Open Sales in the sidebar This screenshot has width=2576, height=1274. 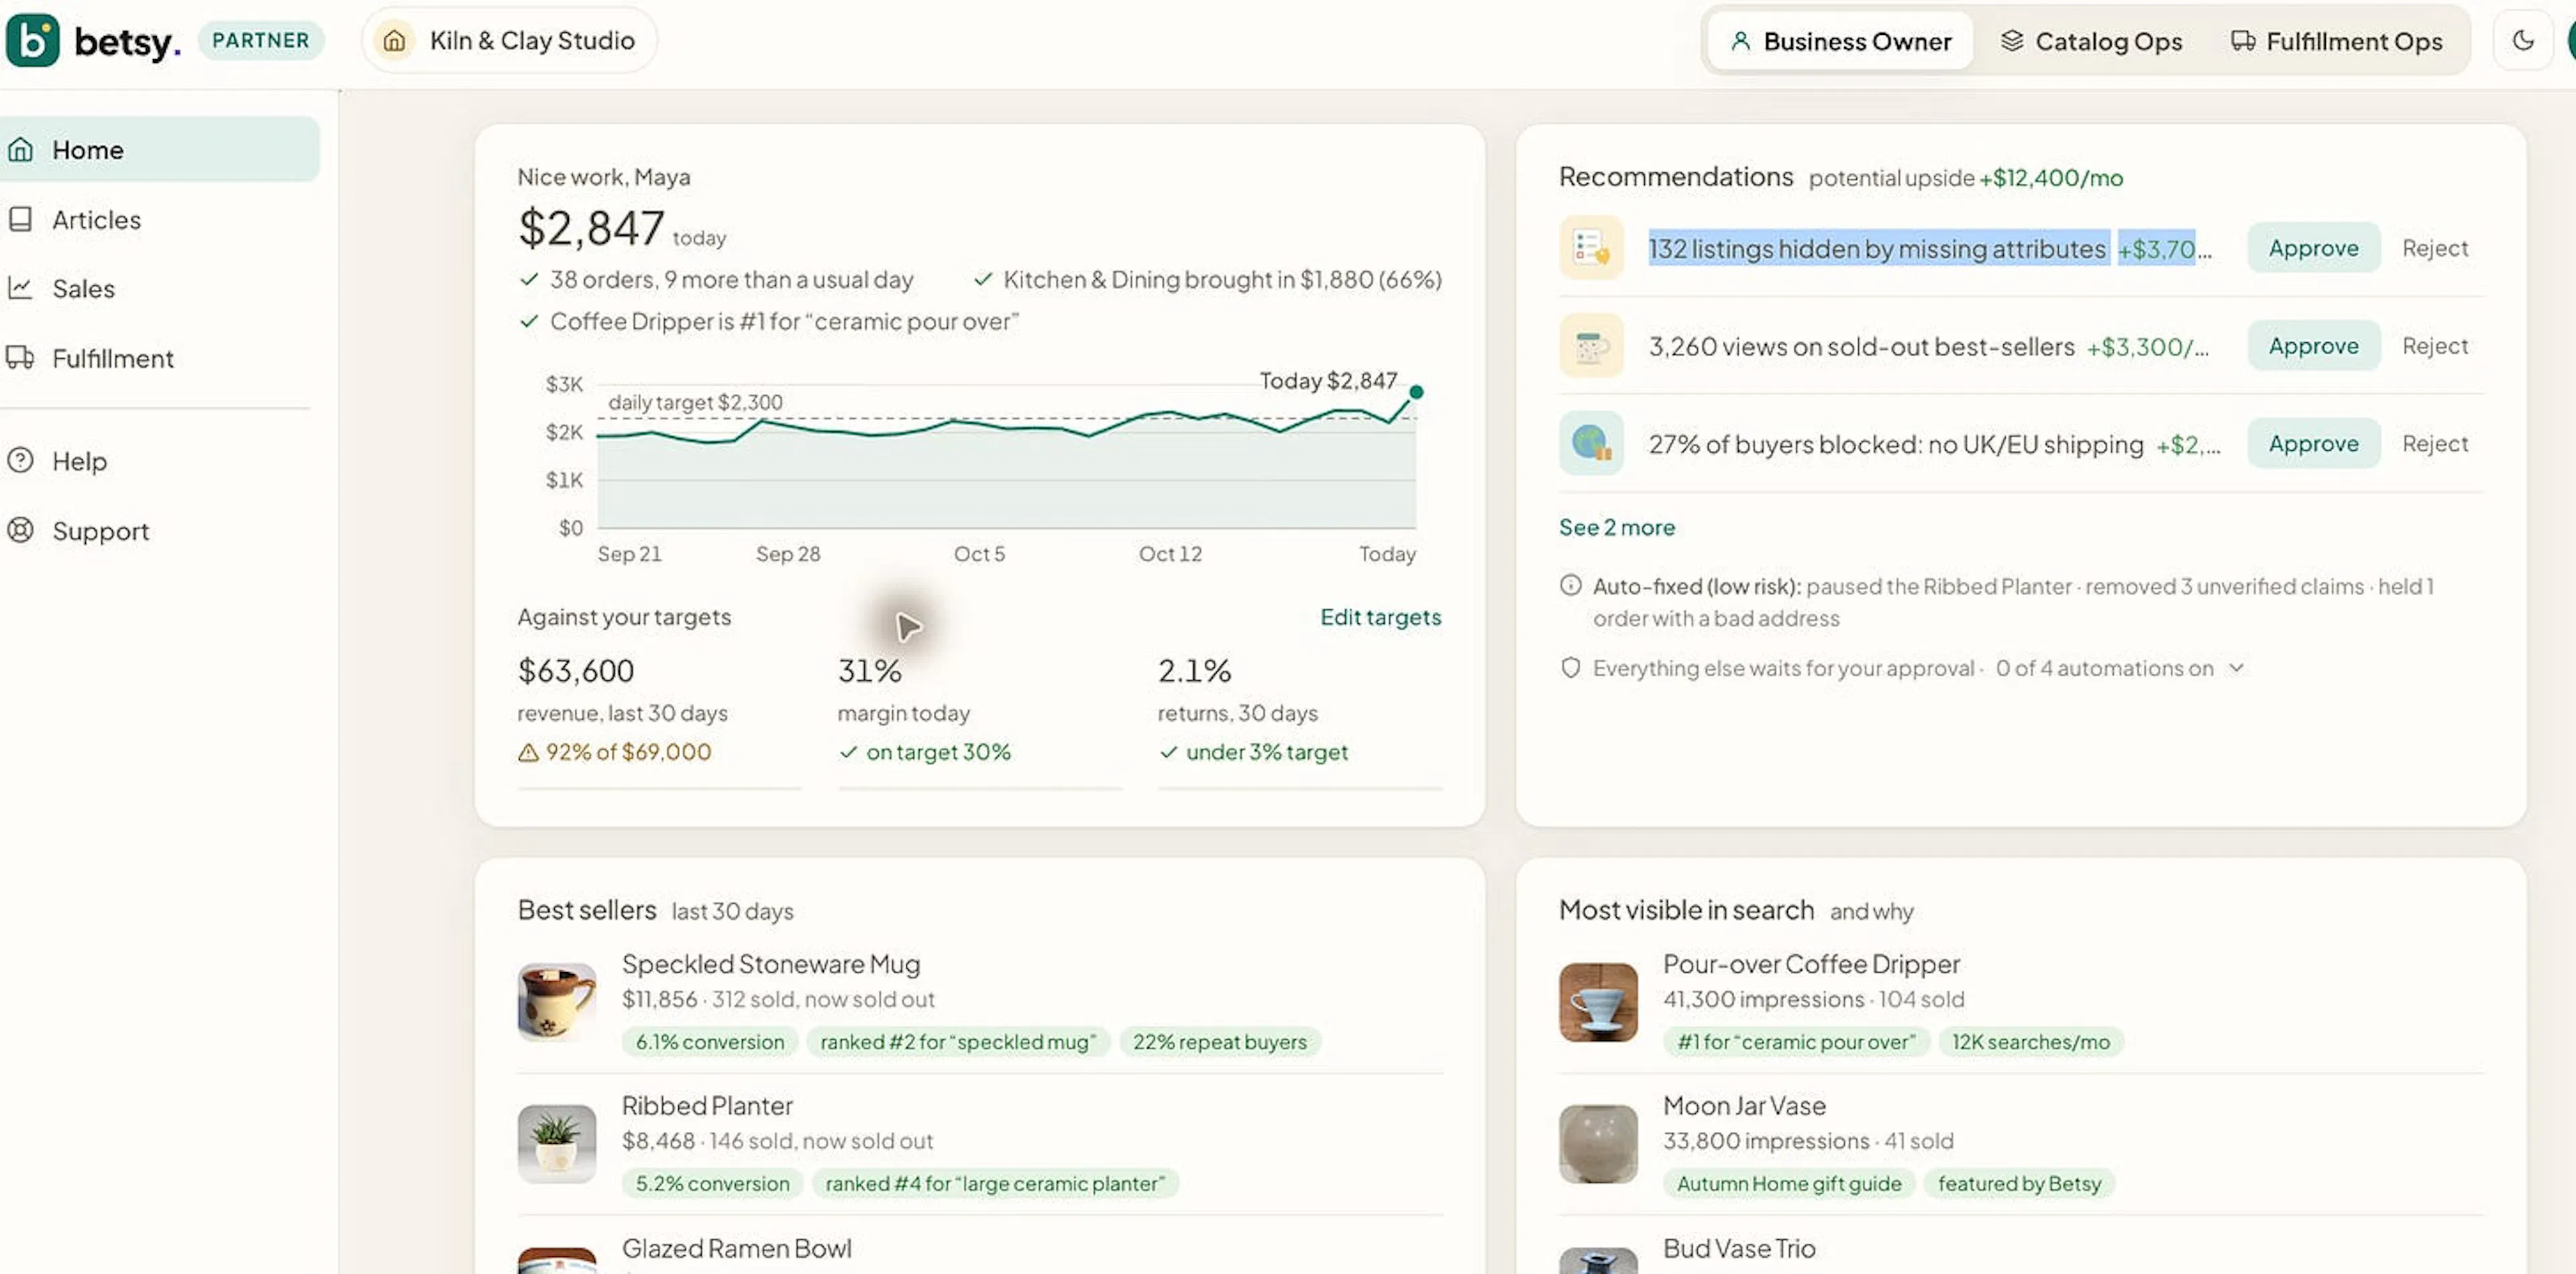click(x=160, y=288)
